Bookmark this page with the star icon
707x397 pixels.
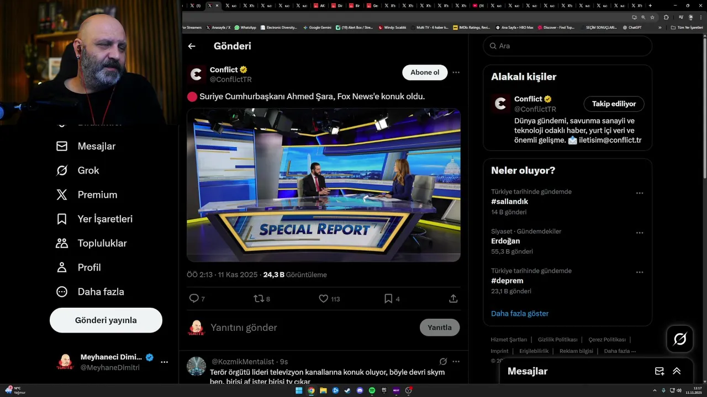coord(651,17)
